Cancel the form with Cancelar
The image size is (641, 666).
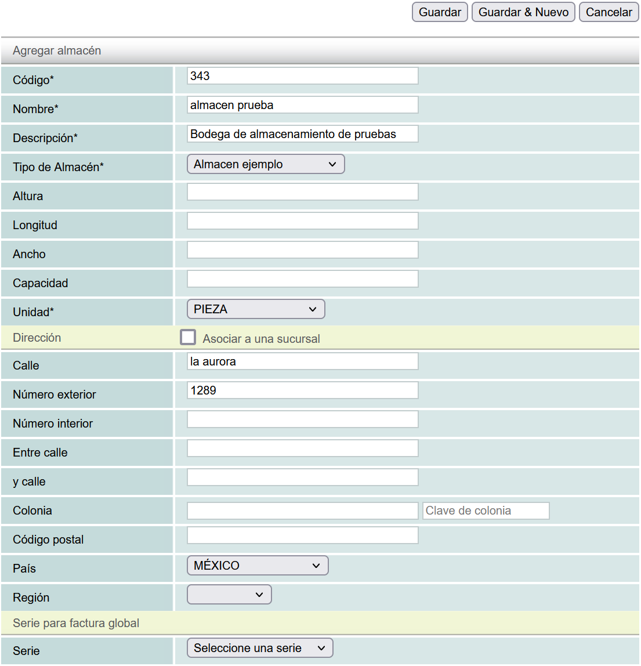tap(609, 12)
